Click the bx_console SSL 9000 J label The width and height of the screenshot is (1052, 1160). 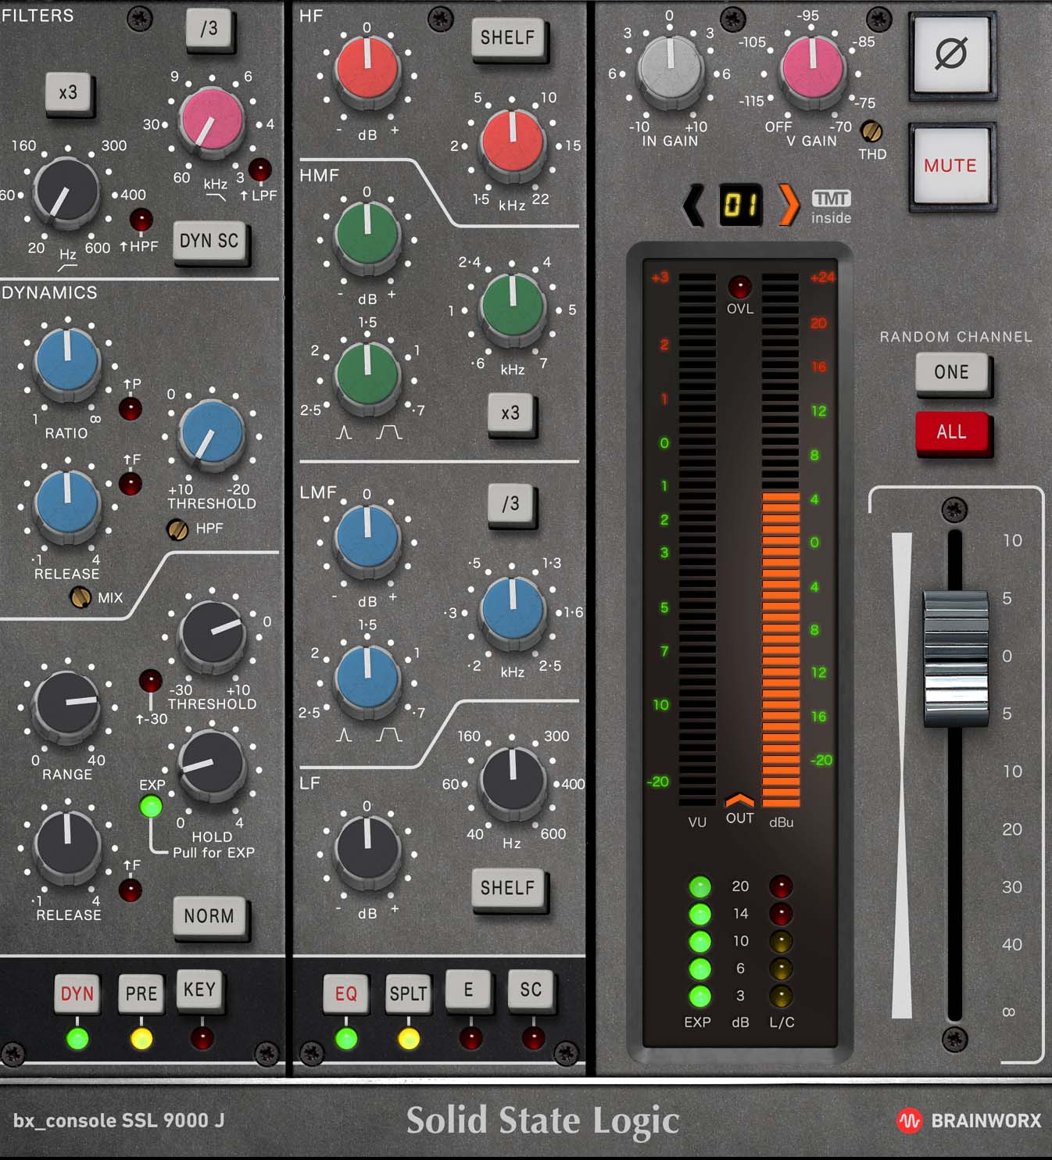coord(119,1120)
